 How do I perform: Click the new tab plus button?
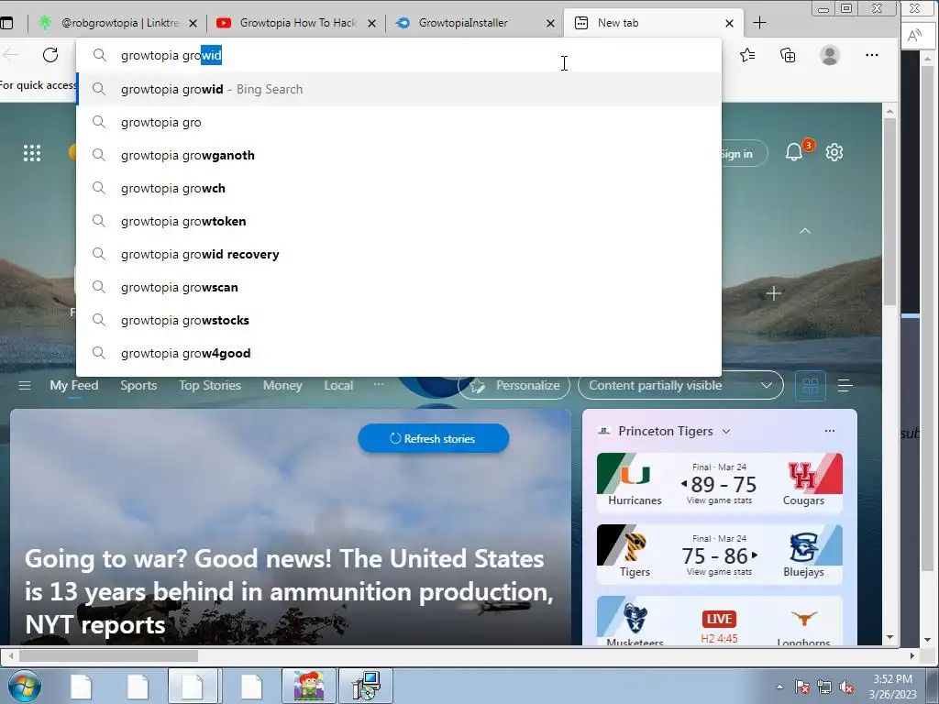point(759,23)
